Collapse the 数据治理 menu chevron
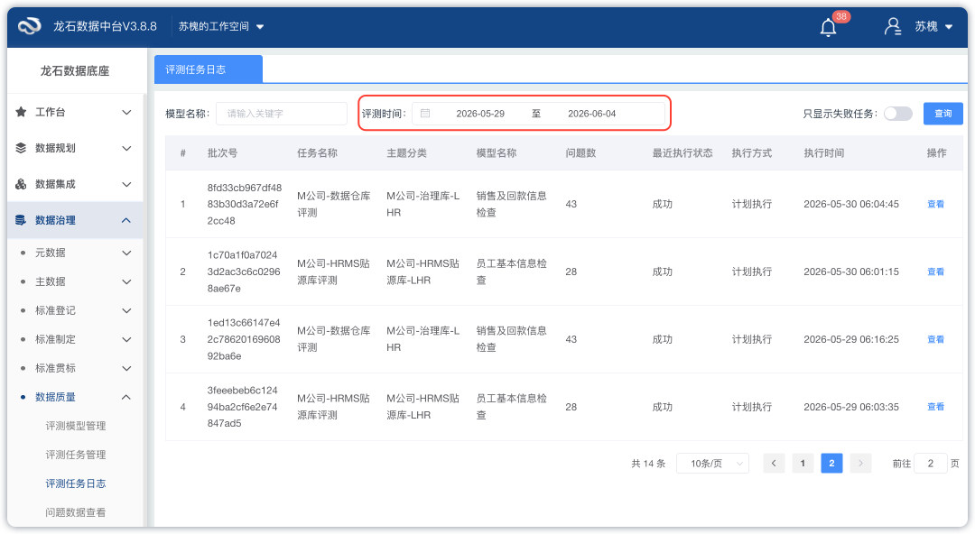This screenshot has height=534, width=975. pyautogui.click(x=126, y=220)
